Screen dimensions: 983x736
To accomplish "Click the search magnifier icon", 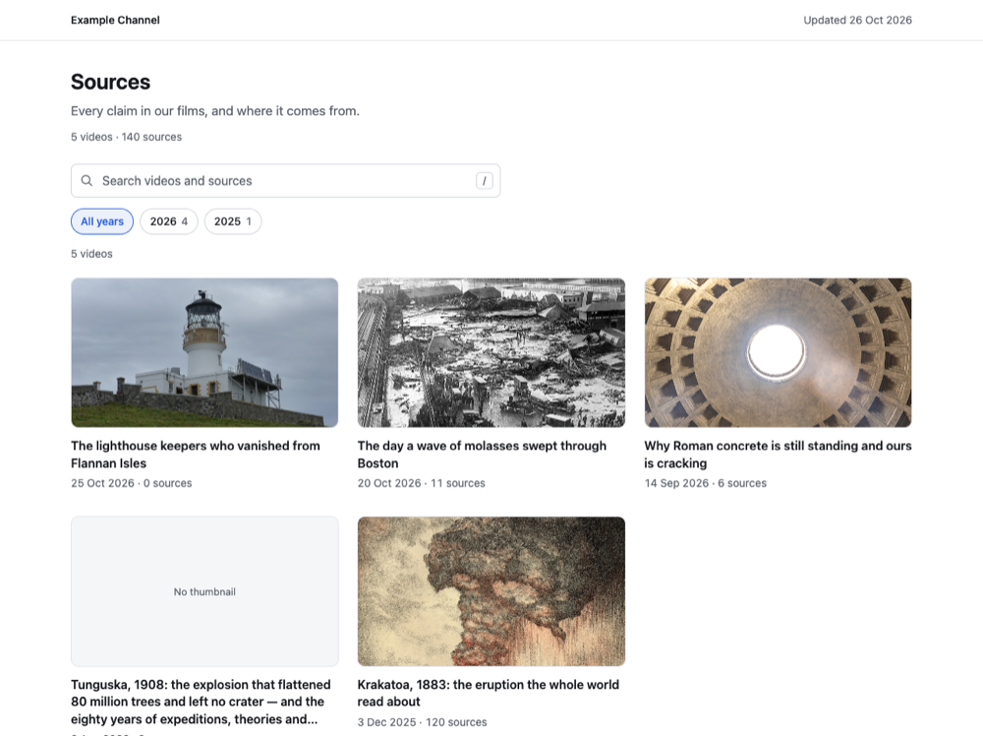I will pos(87,181).
